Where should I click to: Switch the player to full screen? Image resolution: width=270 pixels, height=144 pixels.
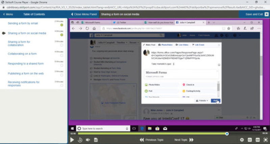[265, 140]
